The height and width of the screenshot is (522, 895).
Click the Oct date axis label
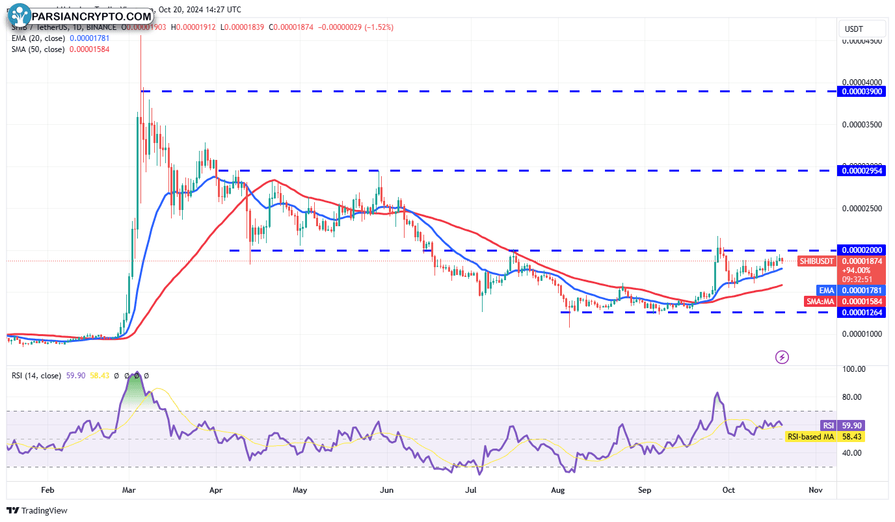tap(728, 489)
